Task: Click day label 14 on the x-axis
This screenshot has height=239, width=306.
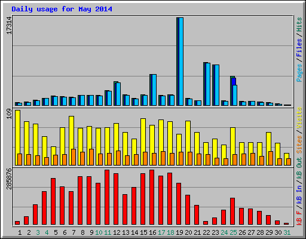Action: point(134,232)
